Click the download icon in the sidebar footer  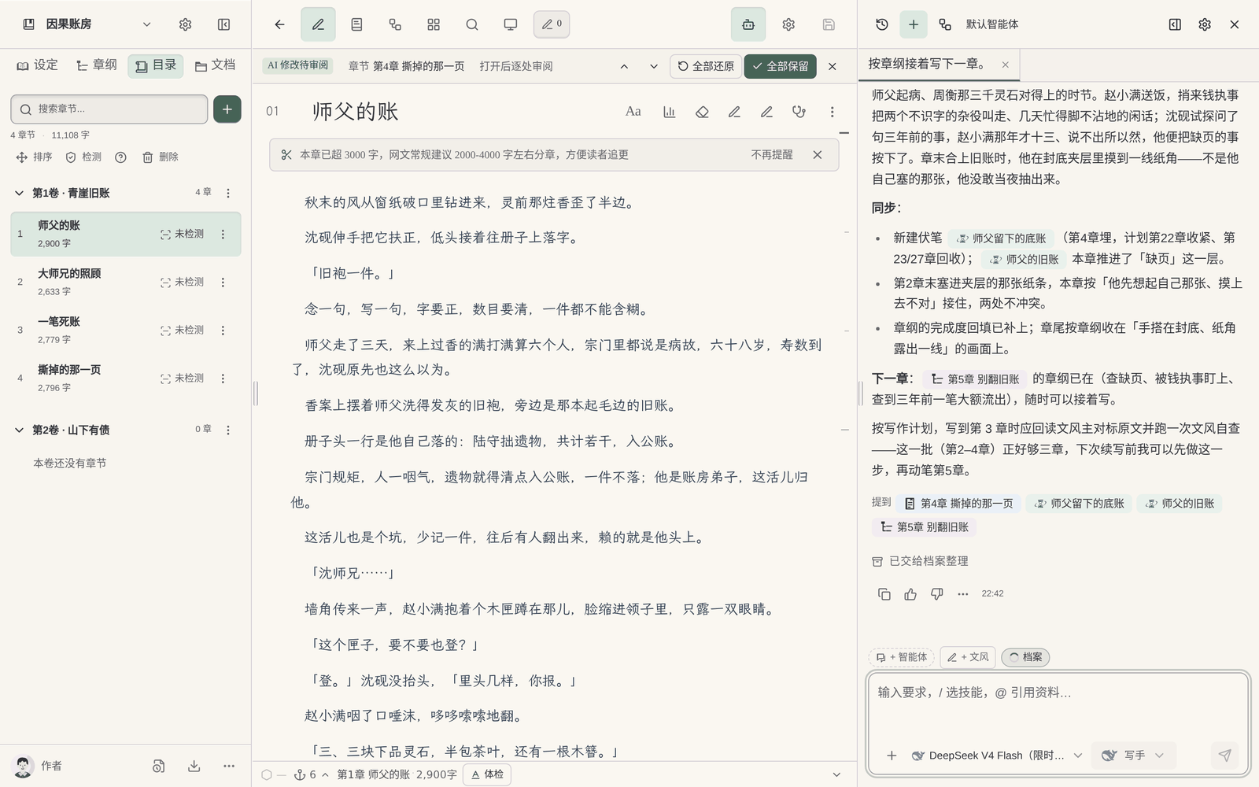194,766
